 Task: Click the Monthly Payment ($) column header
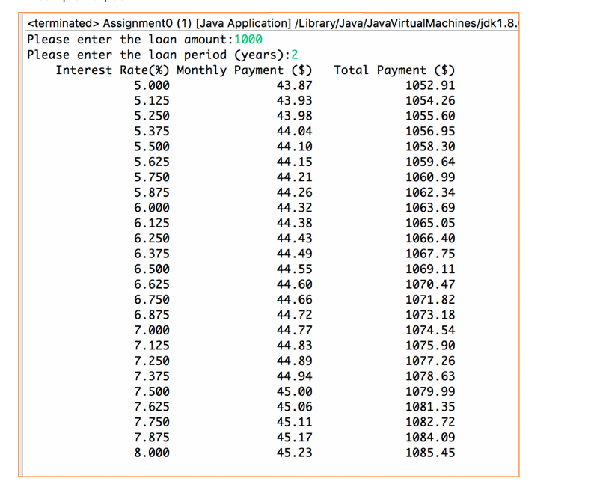[x=245, y=70]
